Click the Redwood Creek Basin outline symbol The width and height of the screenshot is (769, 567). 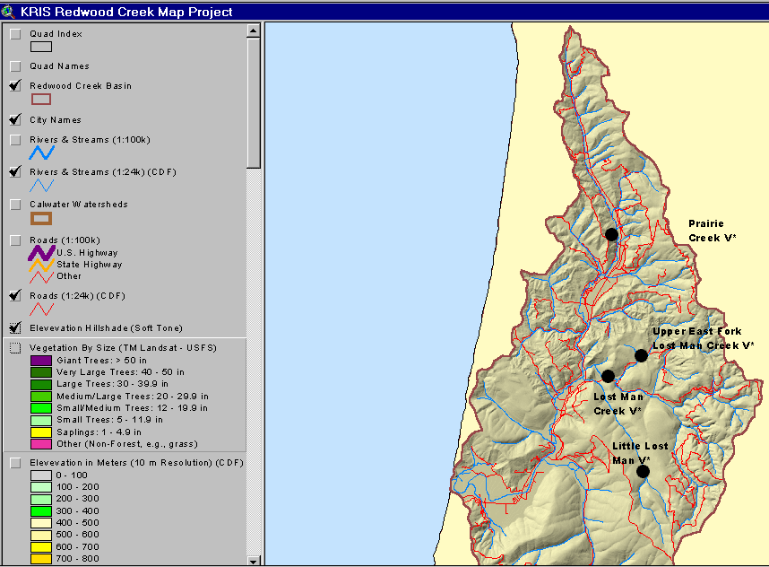pos(41,100)
